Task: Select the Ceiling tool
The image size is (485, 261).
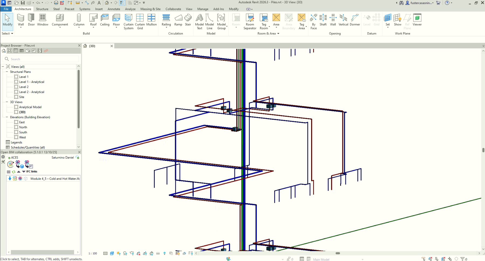Action: [x=105, y=20]
